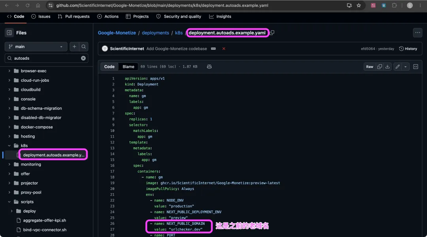Open the Security and quality tab
Image resolution: width=427 pixels, height=237 pixels.
click(x=179, y=17)
